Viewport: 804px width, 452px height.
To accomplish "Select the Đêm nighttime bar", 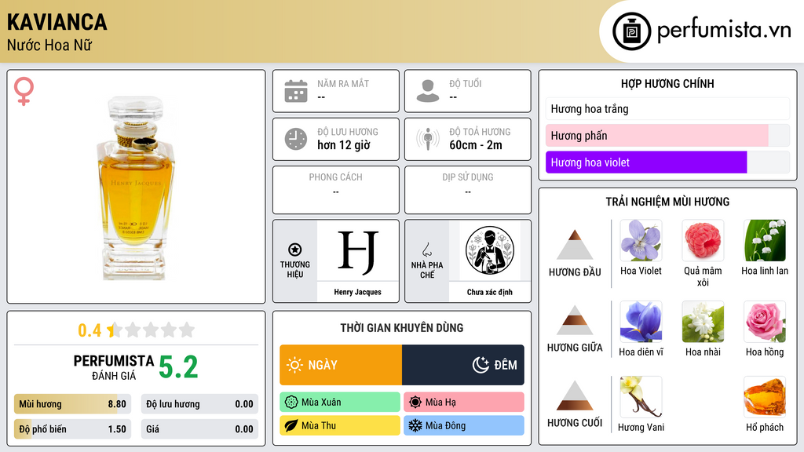I will 463,365.
